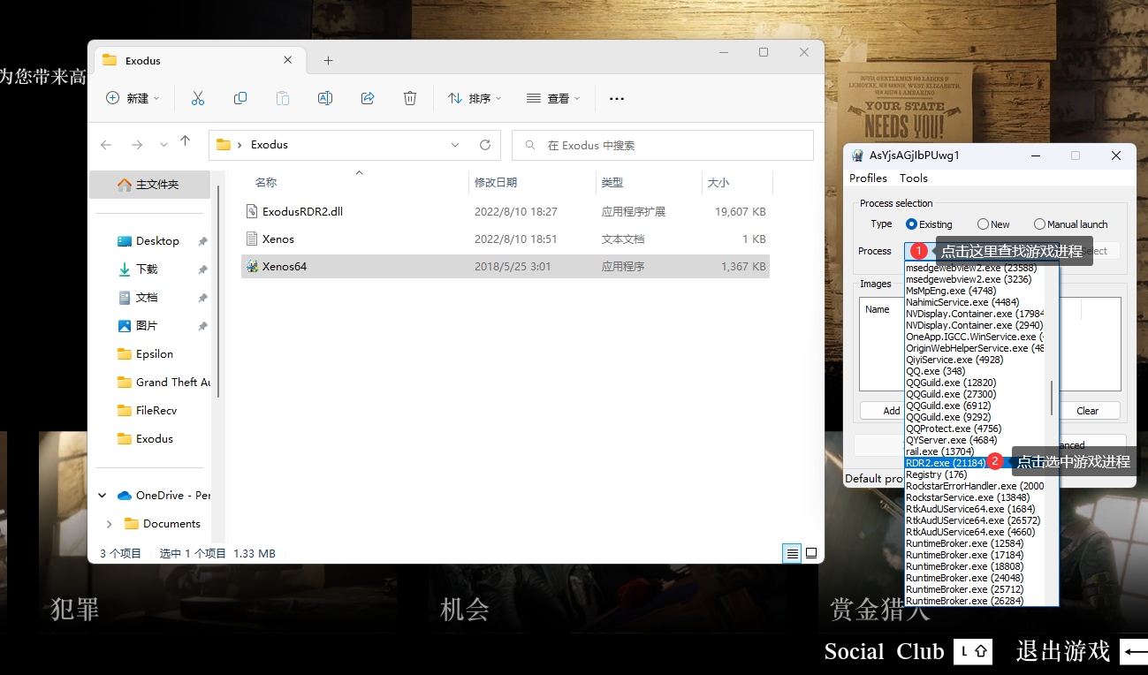Open the 查看 view dropdown
This screenshot has width=1148, height=675.
coord(553,98)
